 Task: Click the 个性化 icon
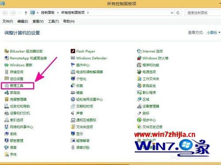(x=73, y=79)
